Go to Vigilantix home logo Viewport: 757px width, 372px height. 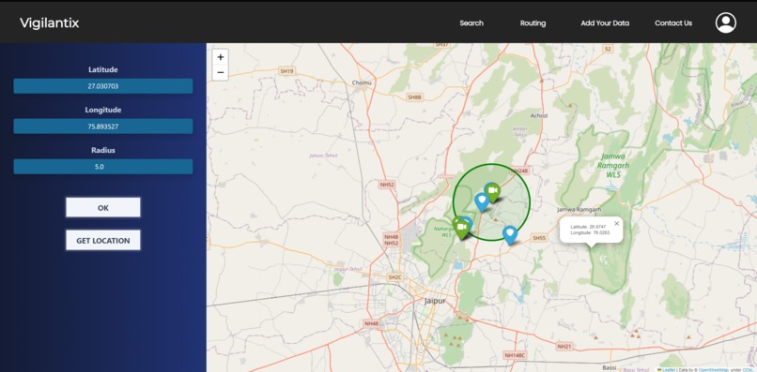point(49,22)
